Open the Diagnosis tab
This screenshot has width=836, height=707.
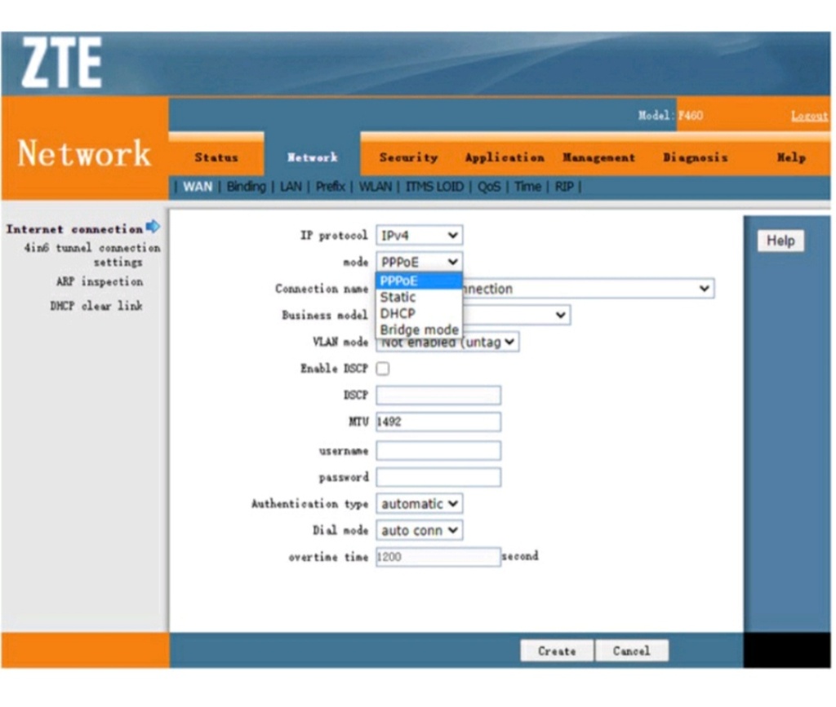[696, 157]
